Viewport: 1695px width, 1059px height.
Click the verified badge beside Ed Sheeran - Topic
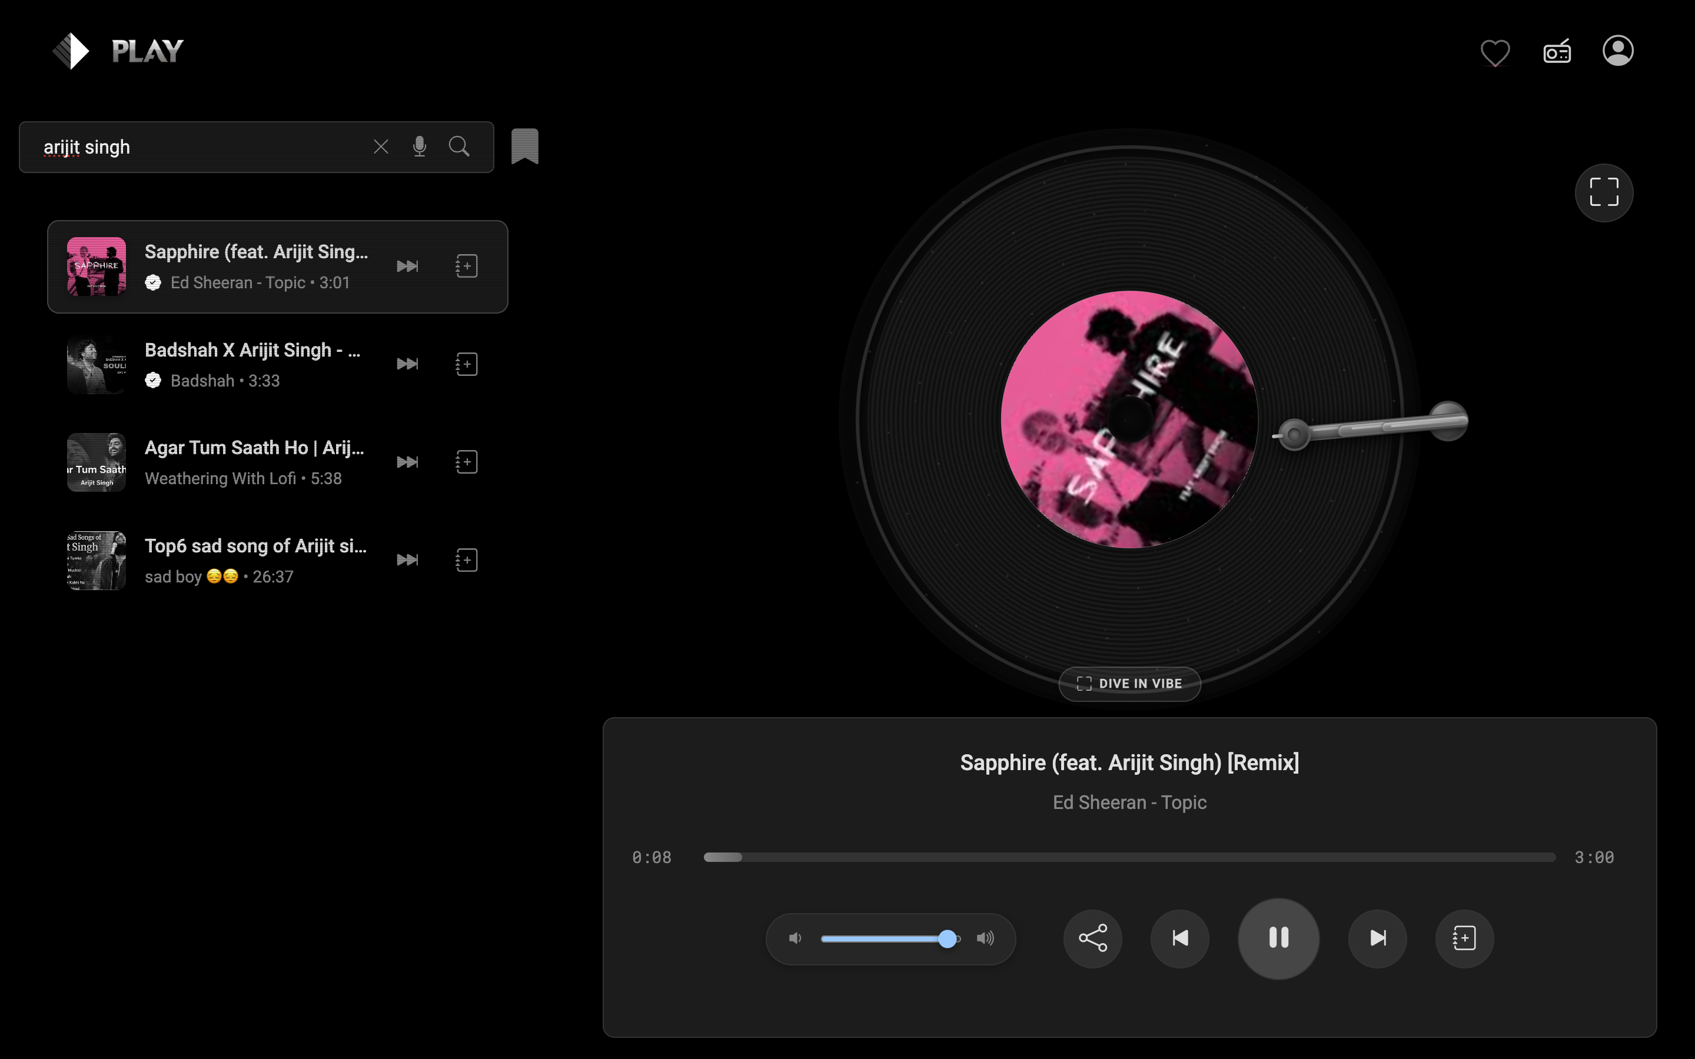coord(152,282)
